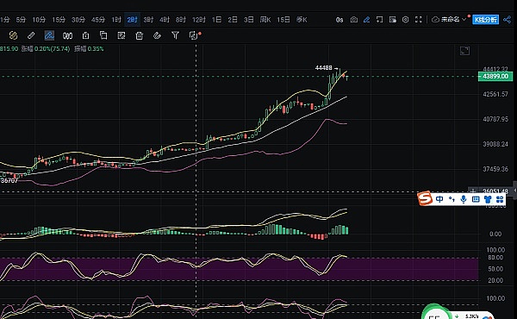Image resolution: width=517 pixels, height=319 pixels.
Task: Take a chart snapshot with the camera icon
Action: 354,20
